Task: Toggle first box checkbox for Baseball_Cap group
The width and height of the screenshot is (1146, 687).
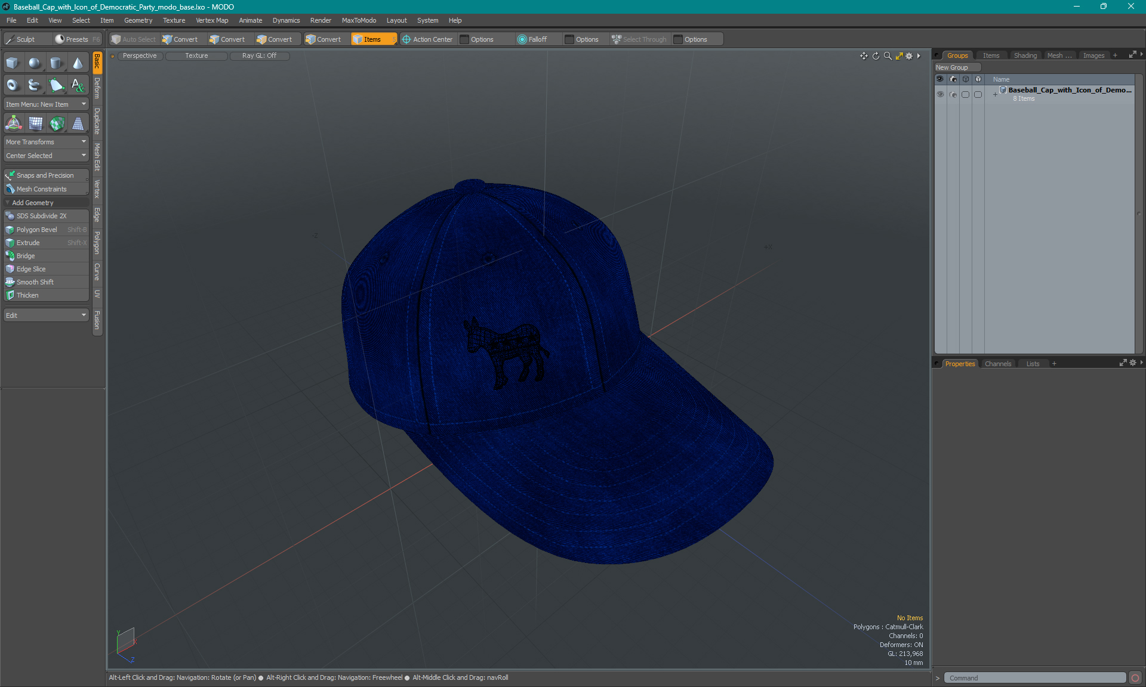Action: point(965,94)
